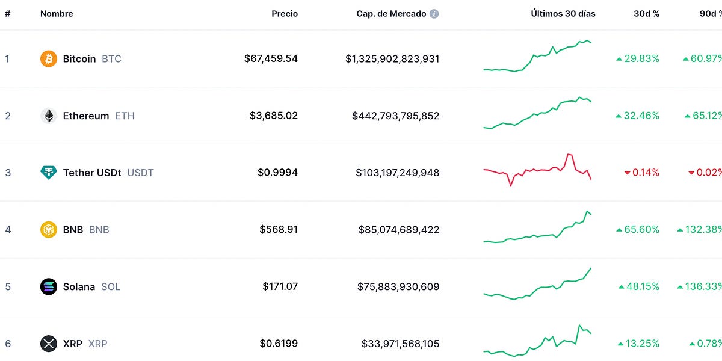Image resolution: width=722 pixels, height=361 pixels.
Task: Click the 90d % column header
Action: click(x=710, y=13)
